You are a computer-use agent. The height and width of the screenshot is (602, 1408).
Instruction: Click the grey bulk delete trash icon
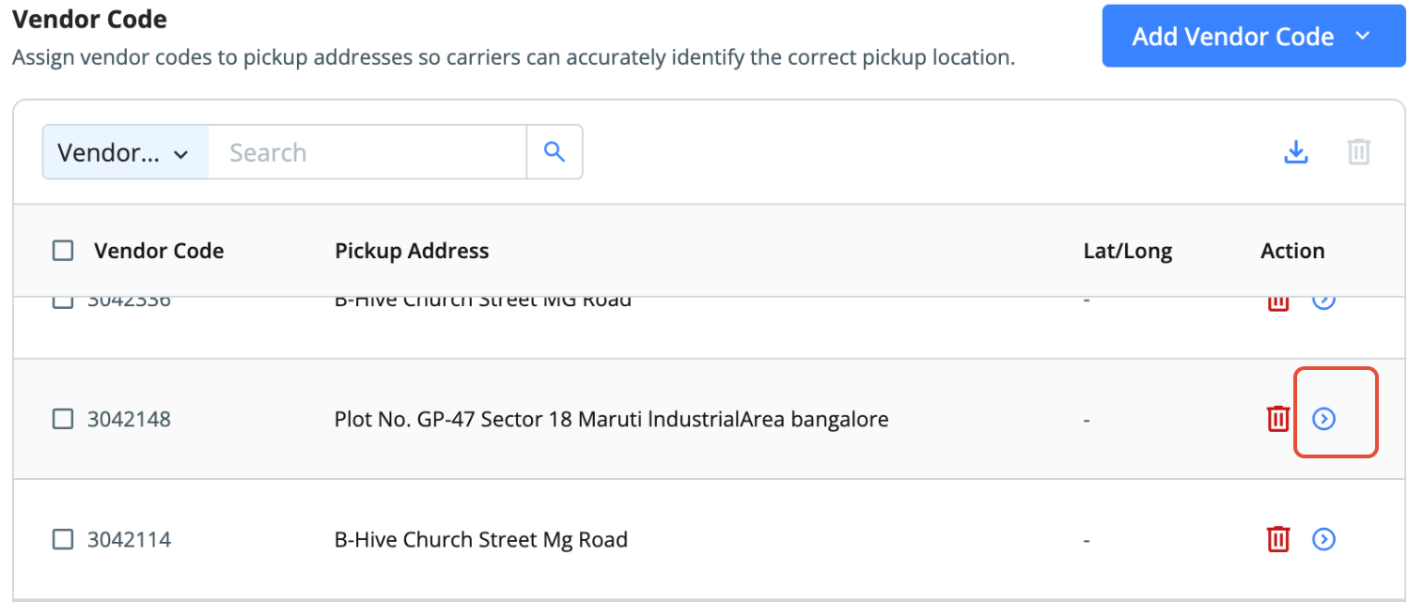pos(1358,152)
